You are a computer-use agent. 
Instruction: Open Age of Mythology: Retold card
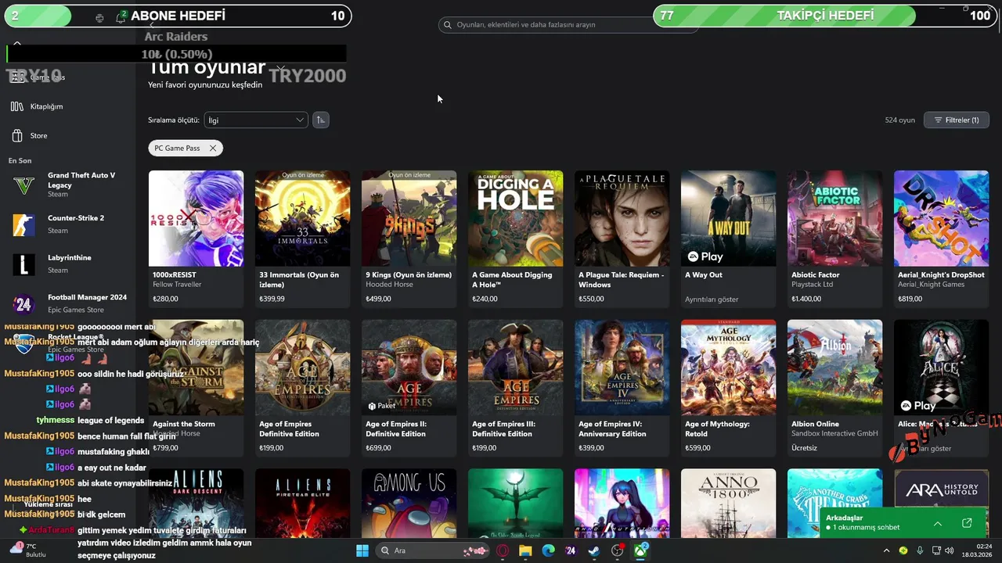pos(728,388)
